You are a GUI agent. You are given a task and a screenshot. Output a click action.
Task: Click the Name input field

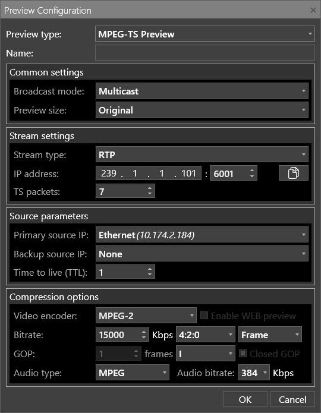click(x=204, y=53)
